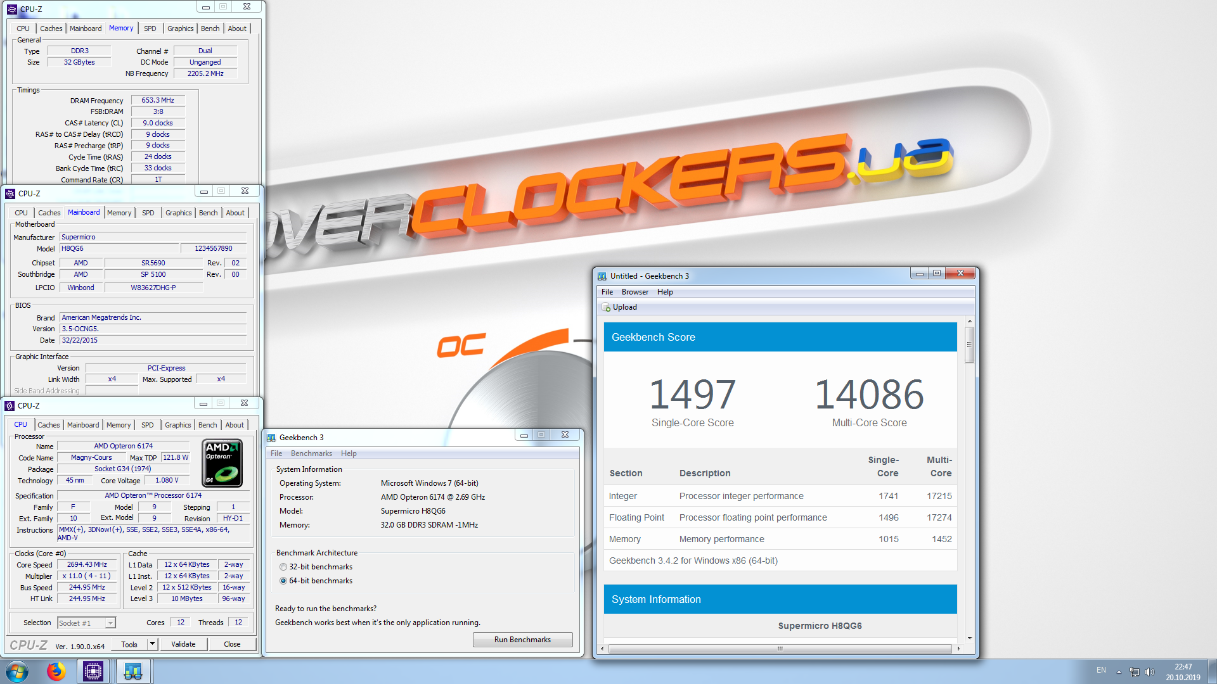Click the Name field AMD Opteron 6174

pos(124,446)
